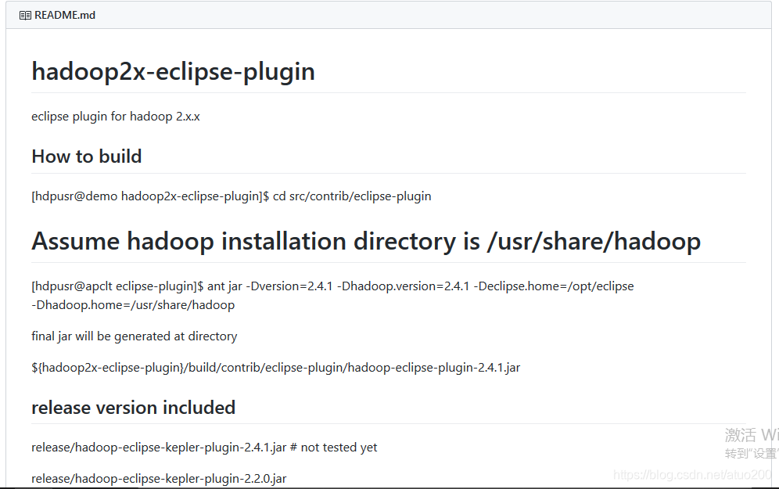Click the README.md file name header
The image size is (779, 489).
click(x=65, y=16)
